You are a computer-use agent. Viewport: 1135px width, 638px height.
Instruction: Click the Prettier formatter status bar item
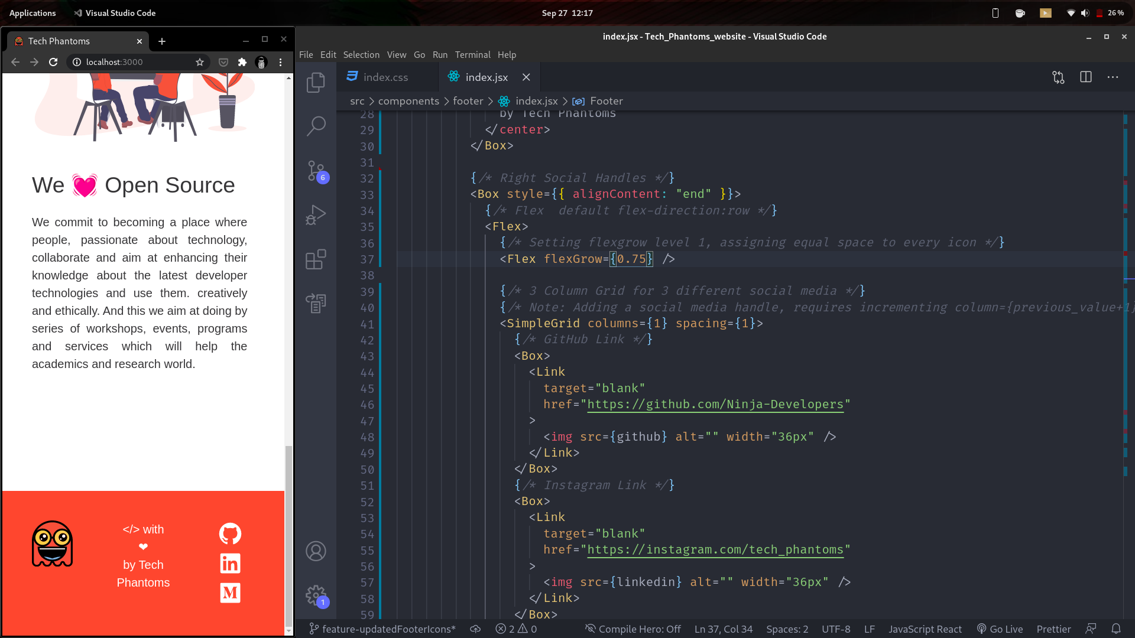coord(1053,629)
